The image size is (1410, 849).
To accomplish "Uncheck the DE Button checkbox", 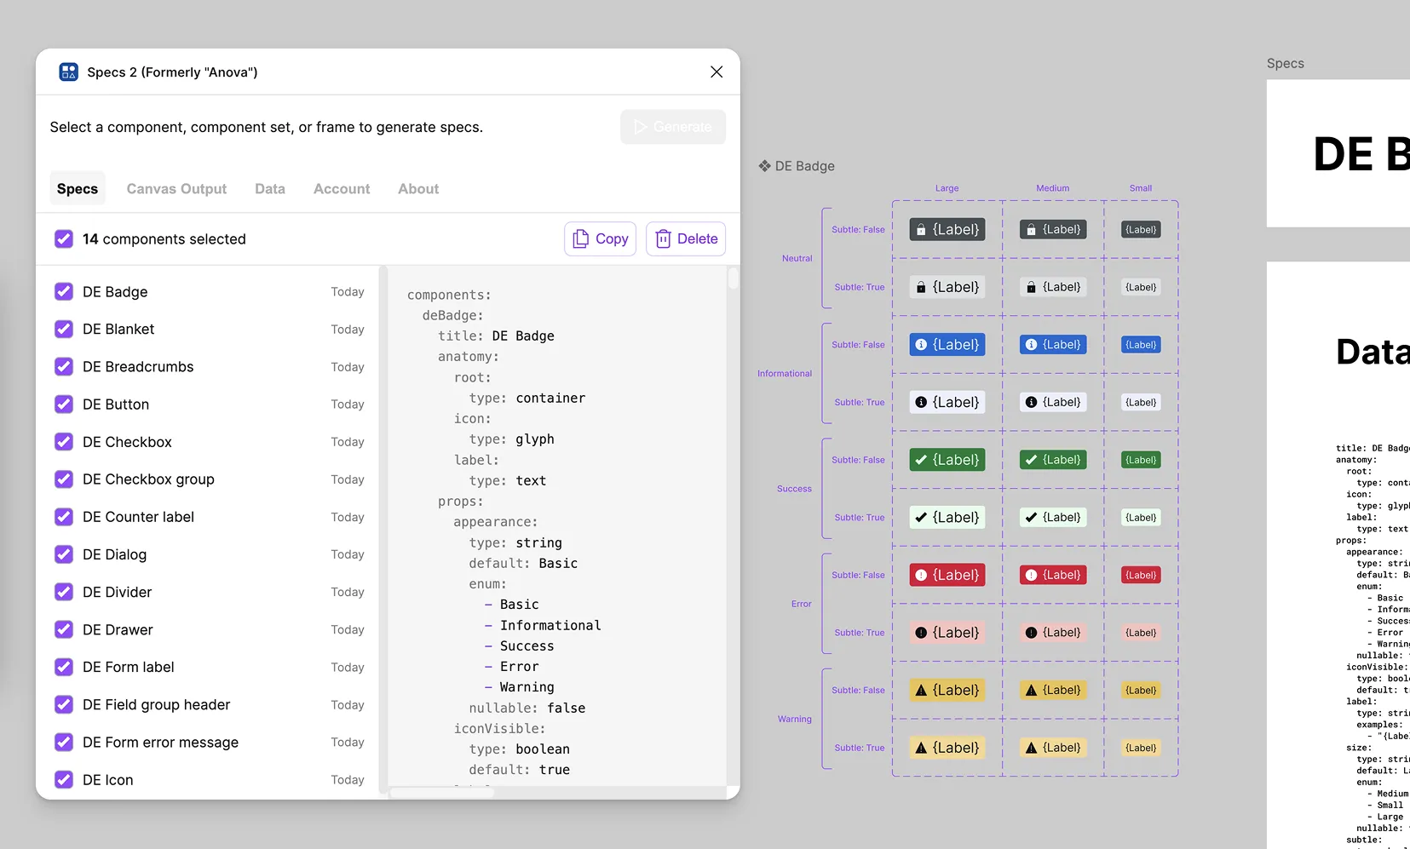I will 64,404.
